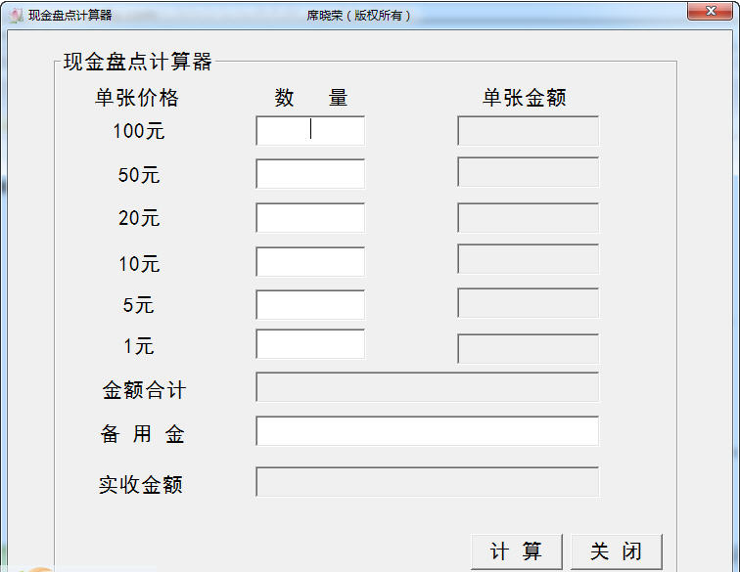Focus the 50元 quantity input field

click(310, 173)
